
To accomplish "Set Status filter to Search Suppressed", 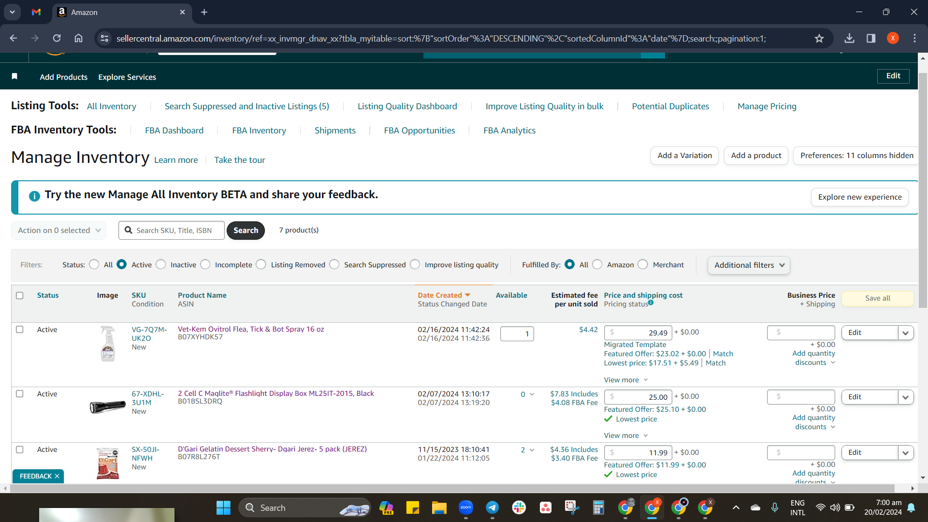I will (334, 264).
